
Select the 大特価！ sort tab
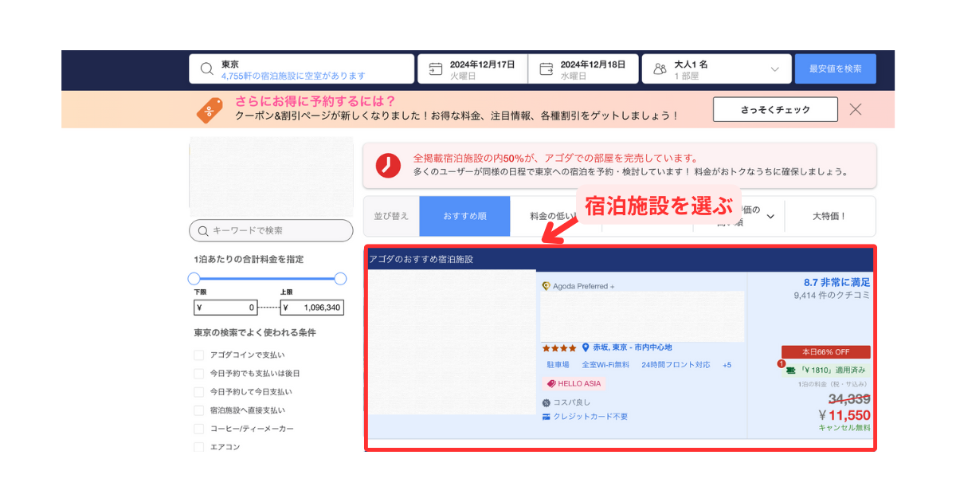tap(829, 216)
